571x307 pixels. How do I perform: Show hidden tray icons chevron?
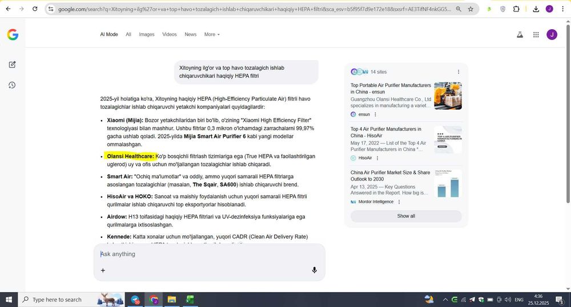445,300
